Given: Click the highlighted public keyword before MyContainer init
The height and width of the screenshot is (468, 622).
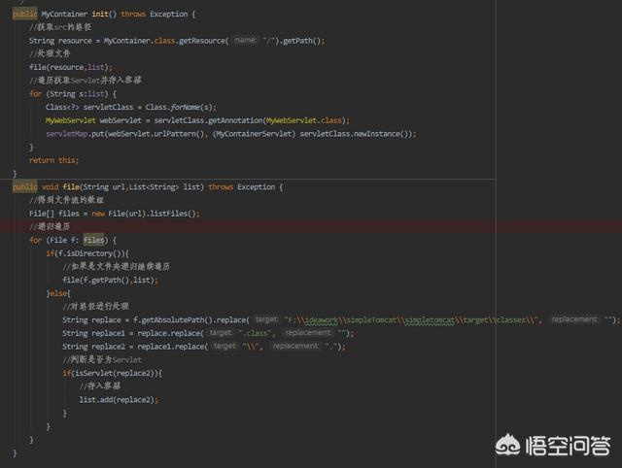Looking at the screenshot, I should (25, 14).
